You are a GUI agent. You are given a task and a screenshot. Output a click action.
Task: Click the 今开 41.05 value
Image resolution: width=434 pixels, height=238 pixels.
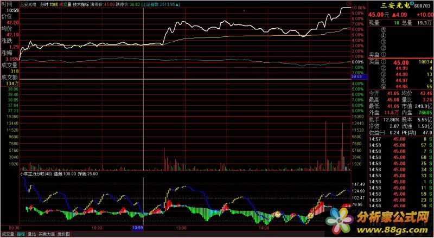click(393, 94)
